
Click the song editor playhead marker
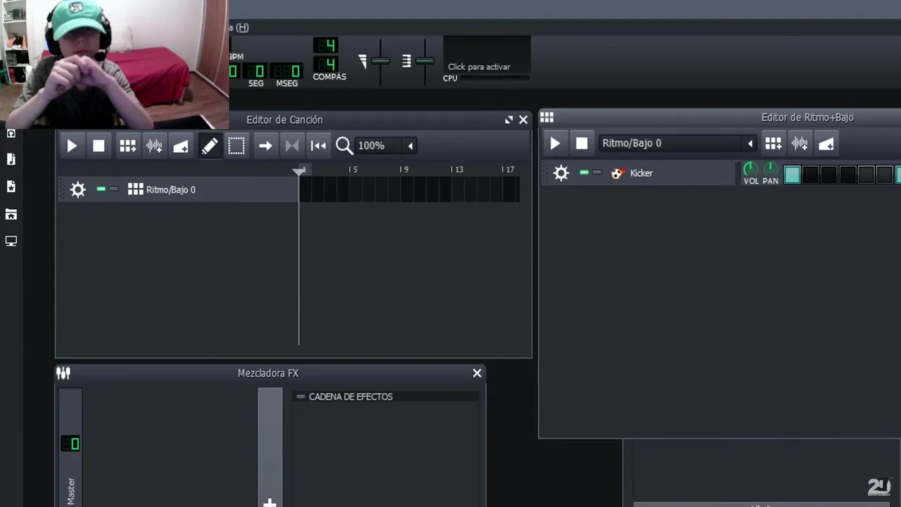(299, 170)
